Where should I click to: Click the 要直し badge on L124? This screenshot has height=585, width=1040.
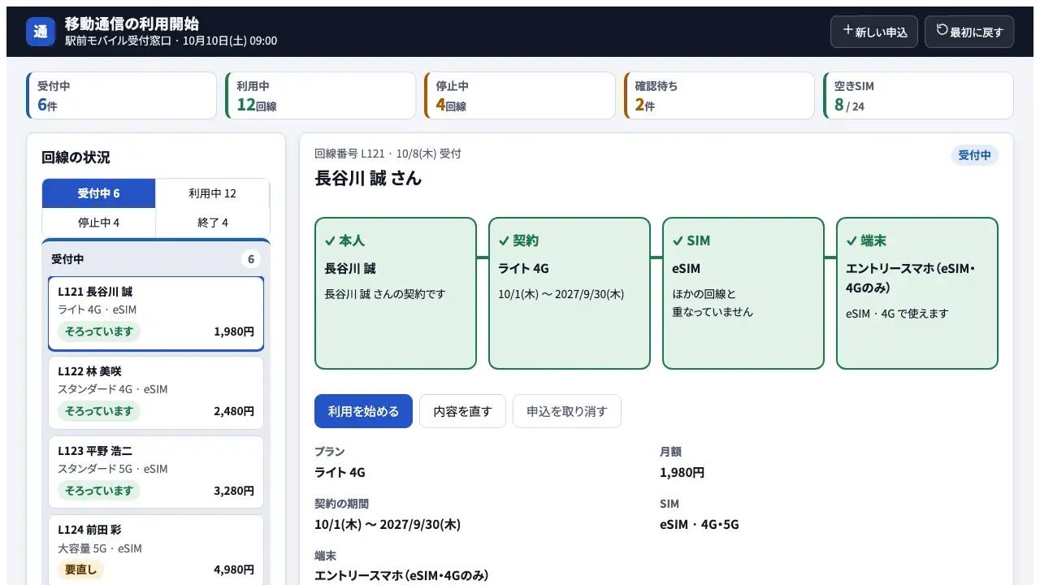coord(80,570)
